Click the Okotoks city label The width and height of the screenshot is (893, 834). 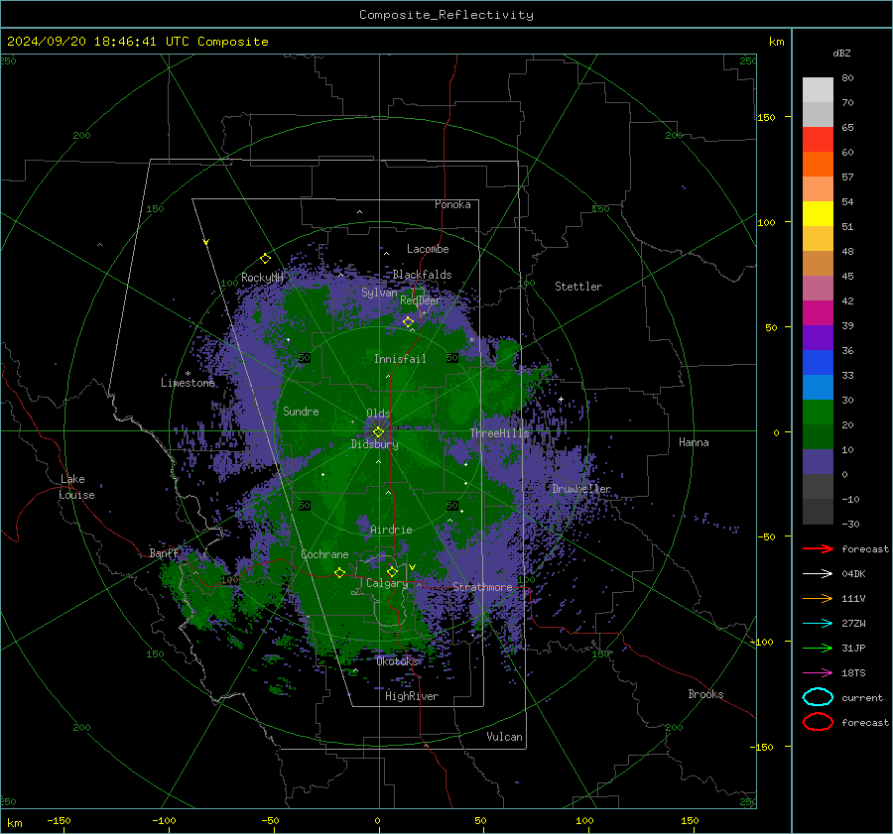[x=397, y=660]
